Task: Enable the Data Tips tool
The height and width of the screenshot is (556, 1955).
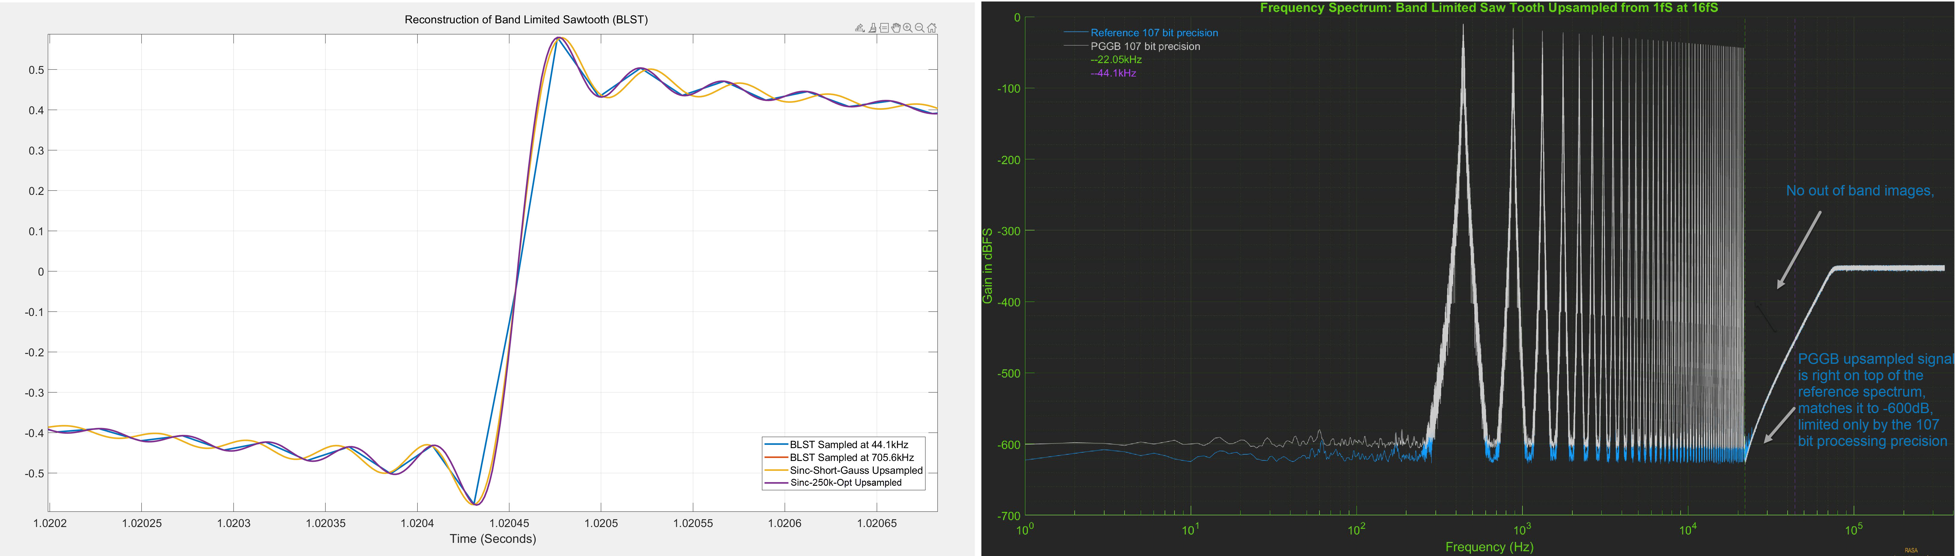Action: (x=884, y=28)
